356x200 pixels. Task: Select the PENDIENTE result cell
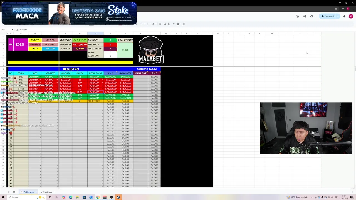[x=95, y=101]
